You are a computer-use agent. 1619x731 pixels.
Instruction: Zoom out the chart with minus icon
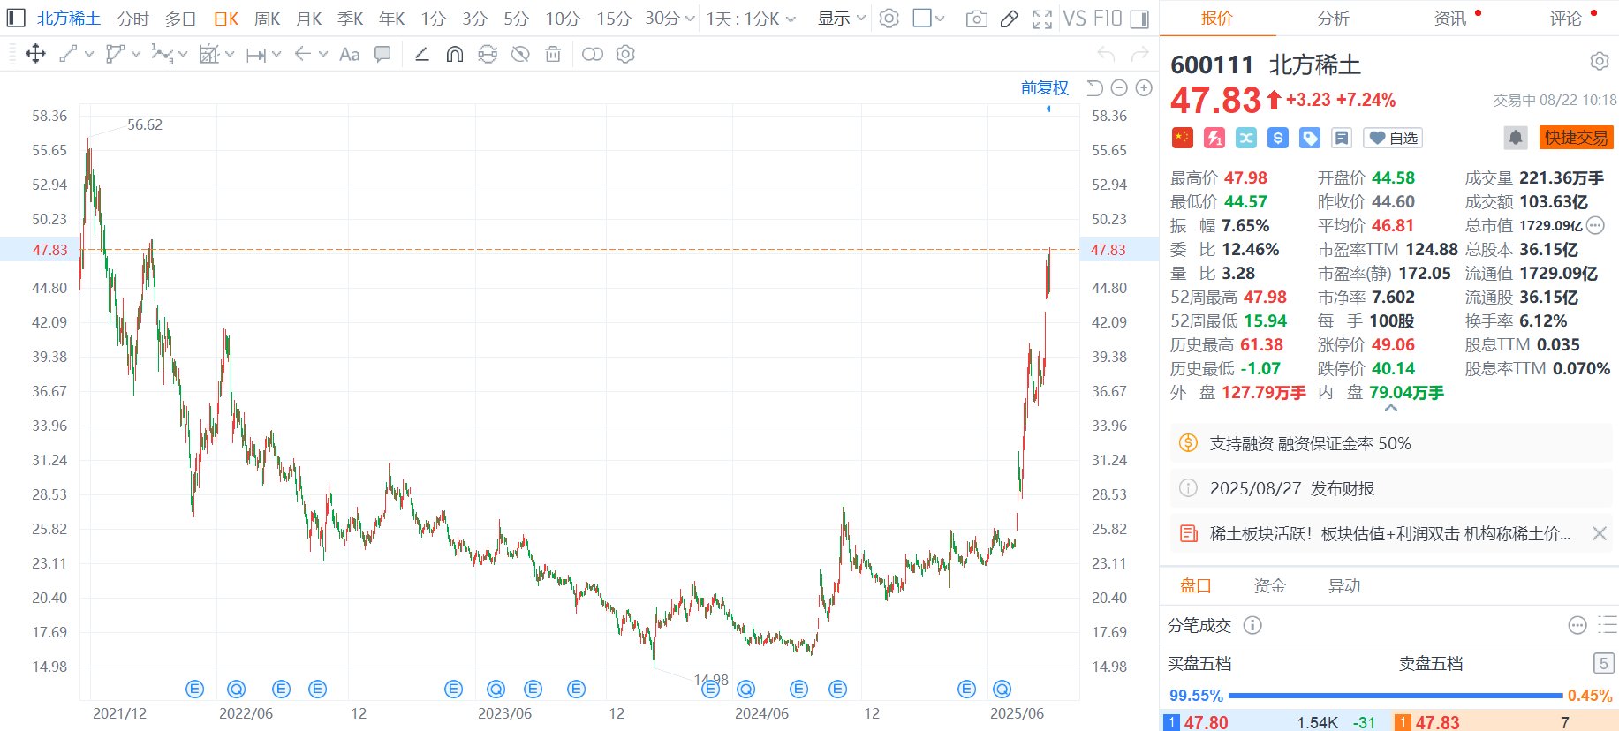coord(1119,87)
